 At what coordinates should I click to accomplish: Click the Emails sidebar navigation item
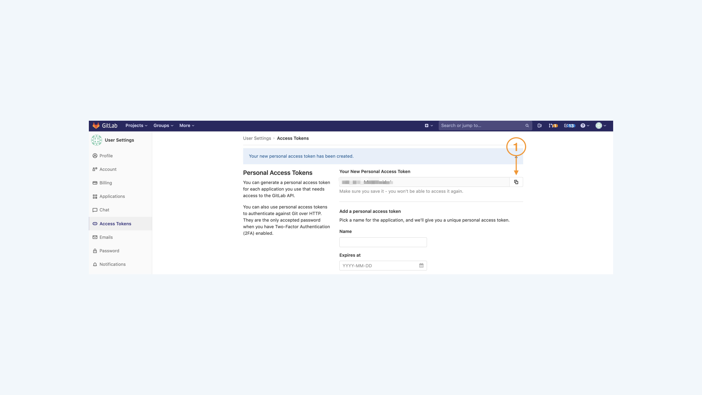pyautogui.click(x=106, y=237)
